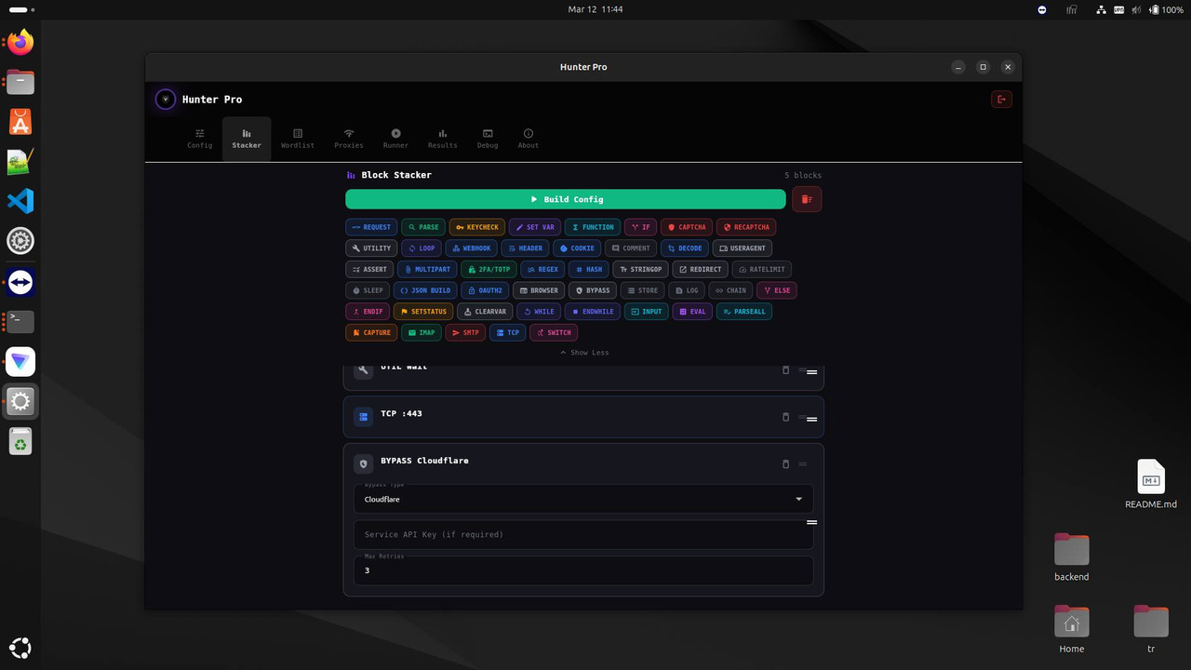Screen dimensions: 1191x670
Task: Click the BYPASS chip in the palette
Action: pos(592,290)
